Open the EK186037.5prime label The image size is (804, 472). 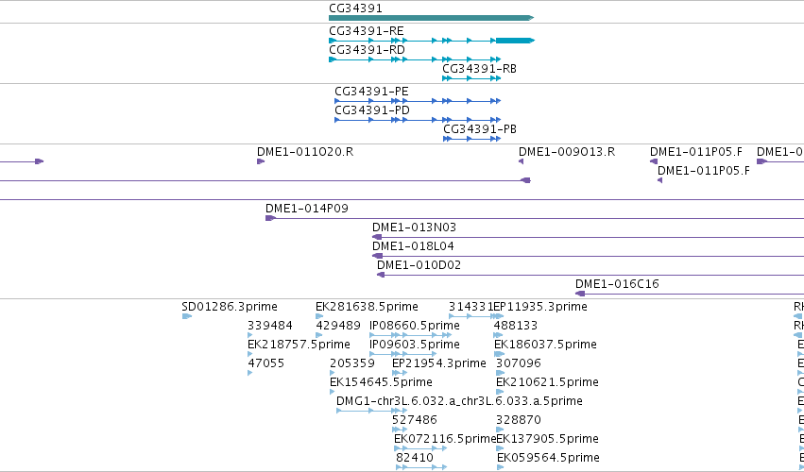(x=545, y=345)
